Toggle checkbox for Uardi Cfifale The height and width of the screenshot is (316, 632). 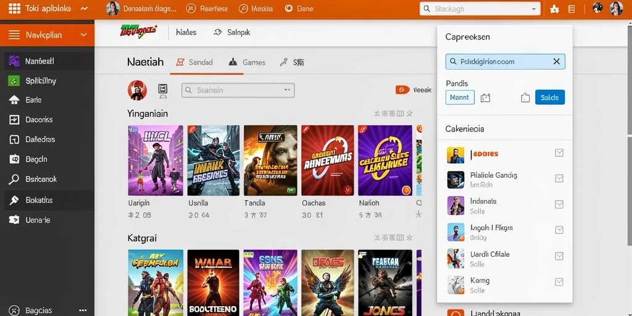pyautogui.click(x=559, y=256)
